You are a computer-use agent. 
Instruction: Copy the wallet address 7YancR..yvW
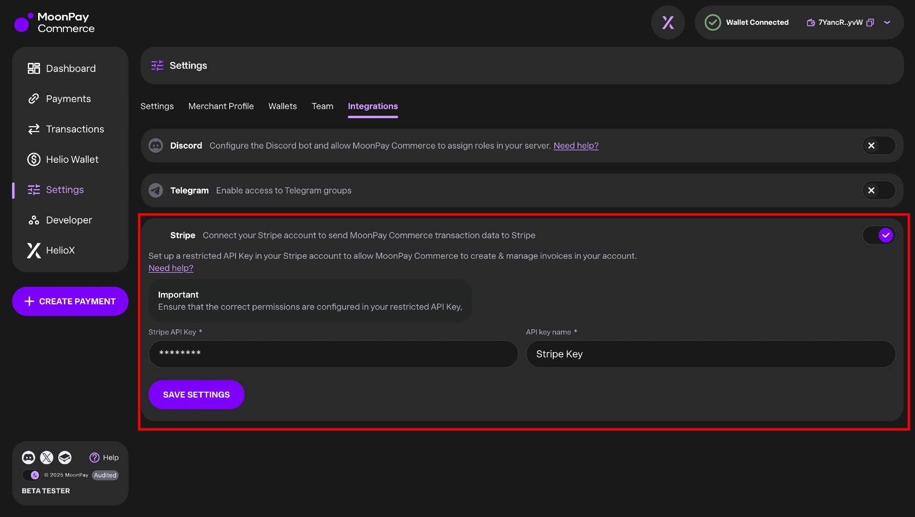(x=870, y=22)
